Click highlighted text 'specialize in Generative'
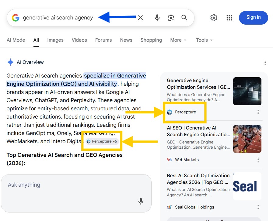The width and height of the screenshot is (273, 221). [115, 76]
